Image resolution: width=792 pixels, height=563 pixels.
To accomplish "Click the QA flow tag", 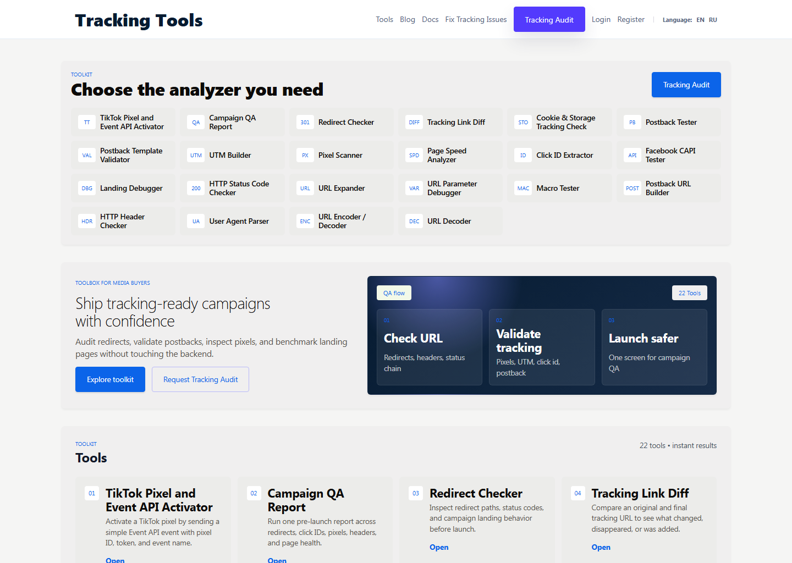I will (394, 293).
